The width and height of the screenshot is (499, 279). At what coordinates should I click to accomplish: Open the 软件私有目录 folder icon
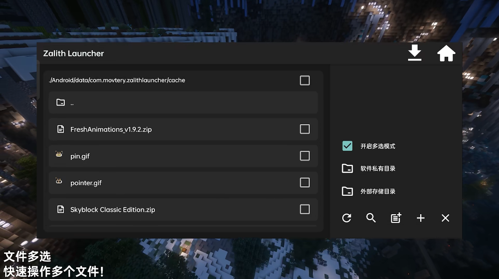pos(347,168)
